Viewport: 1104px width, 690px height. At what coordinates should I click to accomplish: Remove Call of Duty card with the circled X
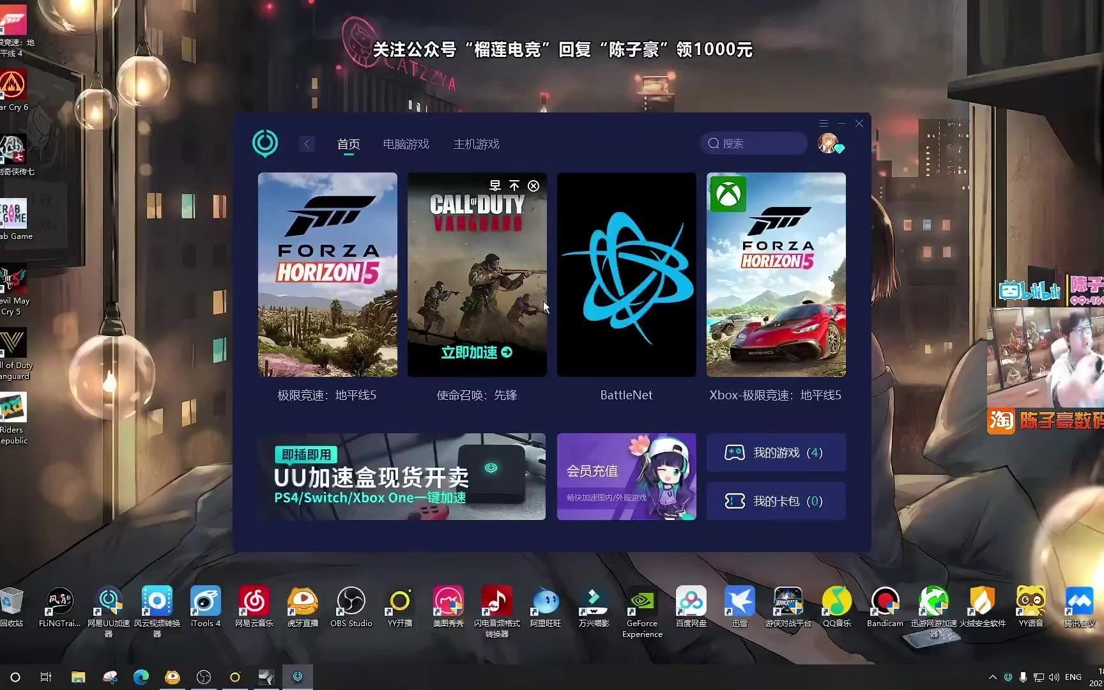(x=533, y=186)
